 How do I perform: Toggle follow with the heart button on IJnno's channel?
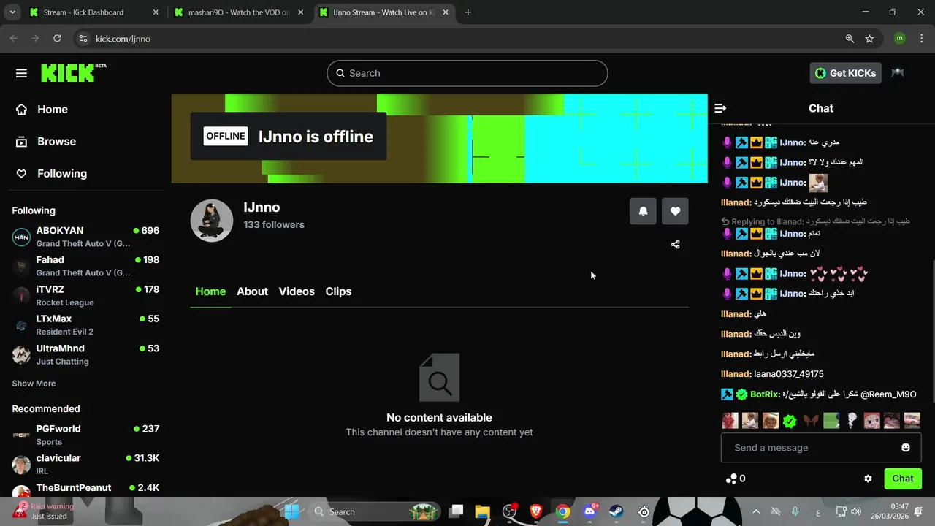pos(675,211)
